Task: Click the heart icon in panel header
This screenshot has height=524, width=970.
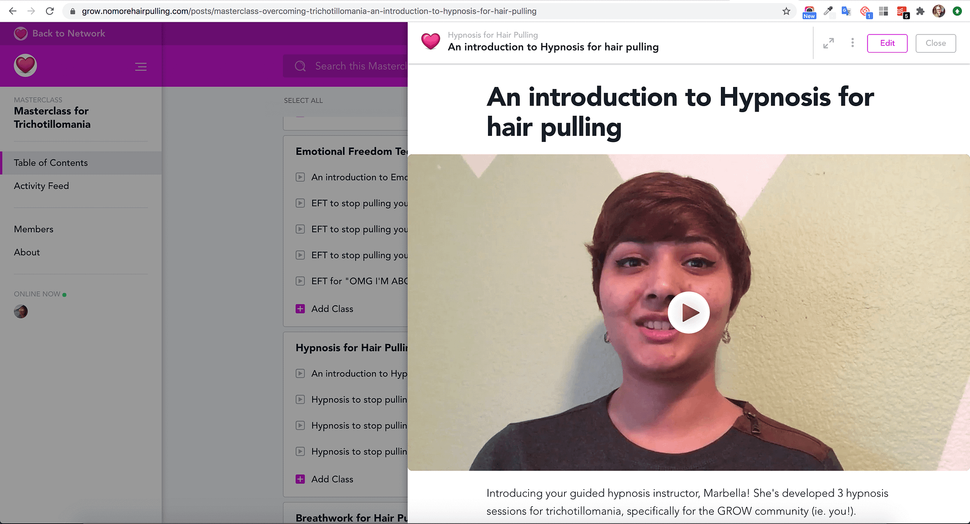Action: tap(431, 41)
